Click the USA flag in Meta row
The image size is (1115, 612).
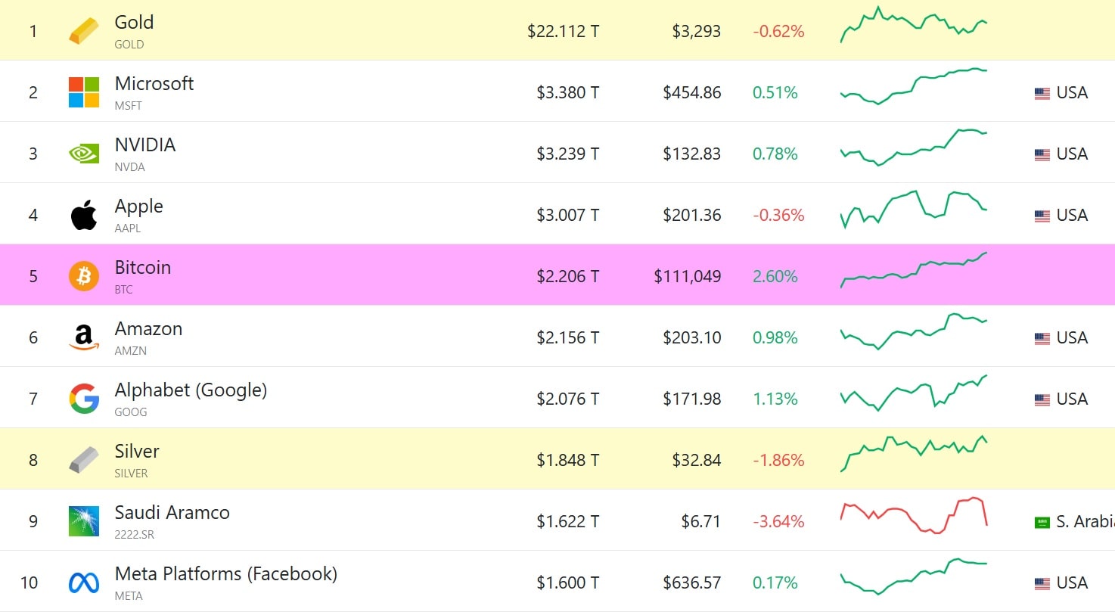pyautogui.click(x=1042, y=584)
